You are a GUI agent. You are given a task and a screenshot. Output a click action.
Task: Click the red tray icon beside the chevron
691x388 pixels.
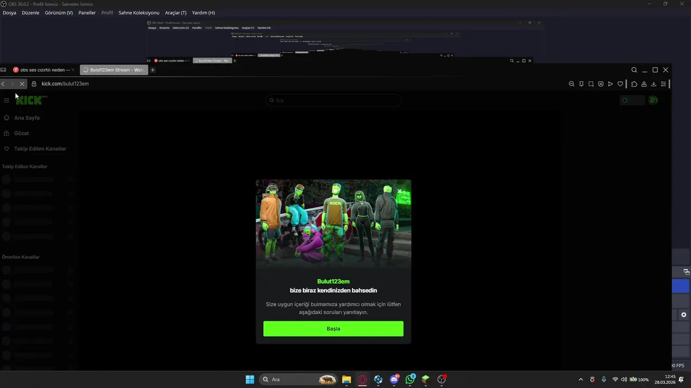coord(593,379)
